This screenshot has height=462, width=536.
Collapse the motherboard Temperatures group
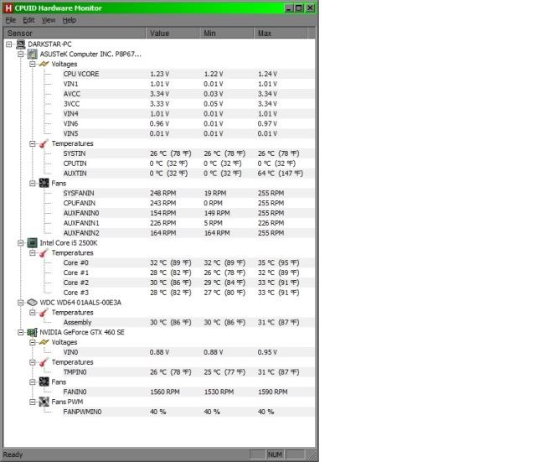click(x=33, y=143)
